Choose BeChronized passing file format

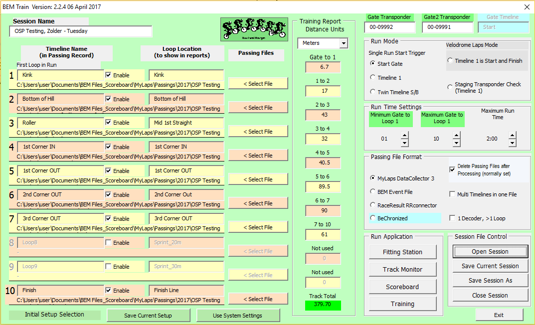tap(372, 218)
